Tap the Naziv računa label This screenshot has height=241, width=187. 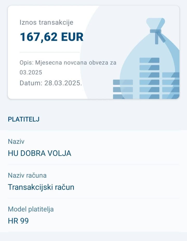tap(27, 175)
